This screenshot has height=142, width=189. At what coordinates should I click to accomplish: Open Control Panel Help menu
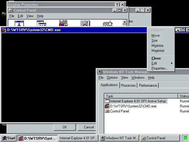tap(40, 16)
